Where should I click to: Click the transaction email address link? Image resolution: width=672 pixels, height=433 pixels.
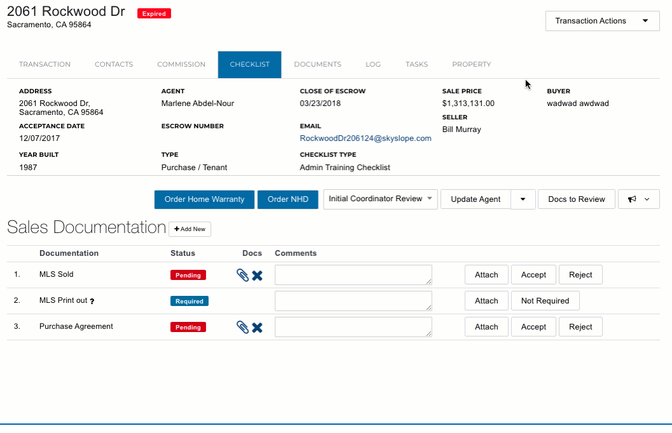click(366, 138)
